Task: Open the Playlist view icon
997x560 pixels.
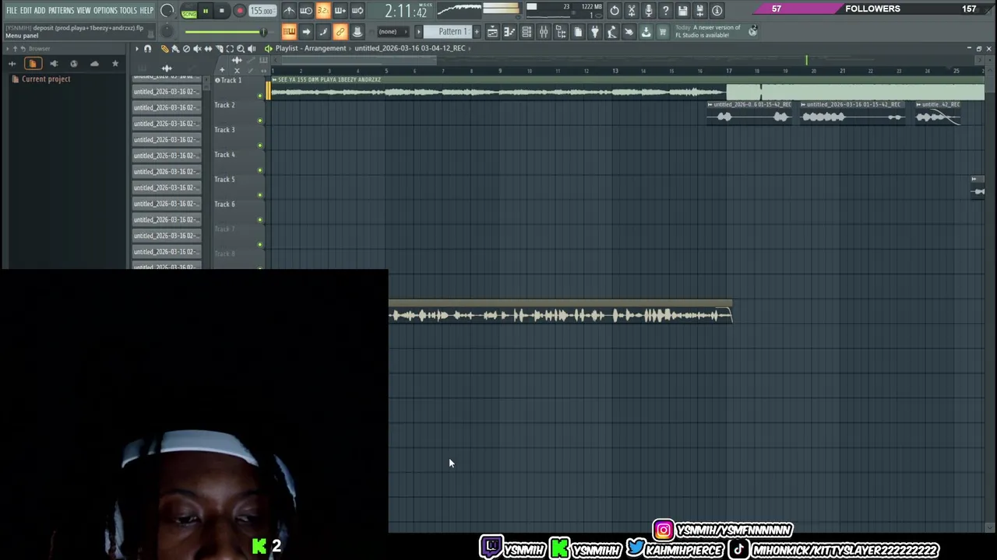Action: (492, 32)
